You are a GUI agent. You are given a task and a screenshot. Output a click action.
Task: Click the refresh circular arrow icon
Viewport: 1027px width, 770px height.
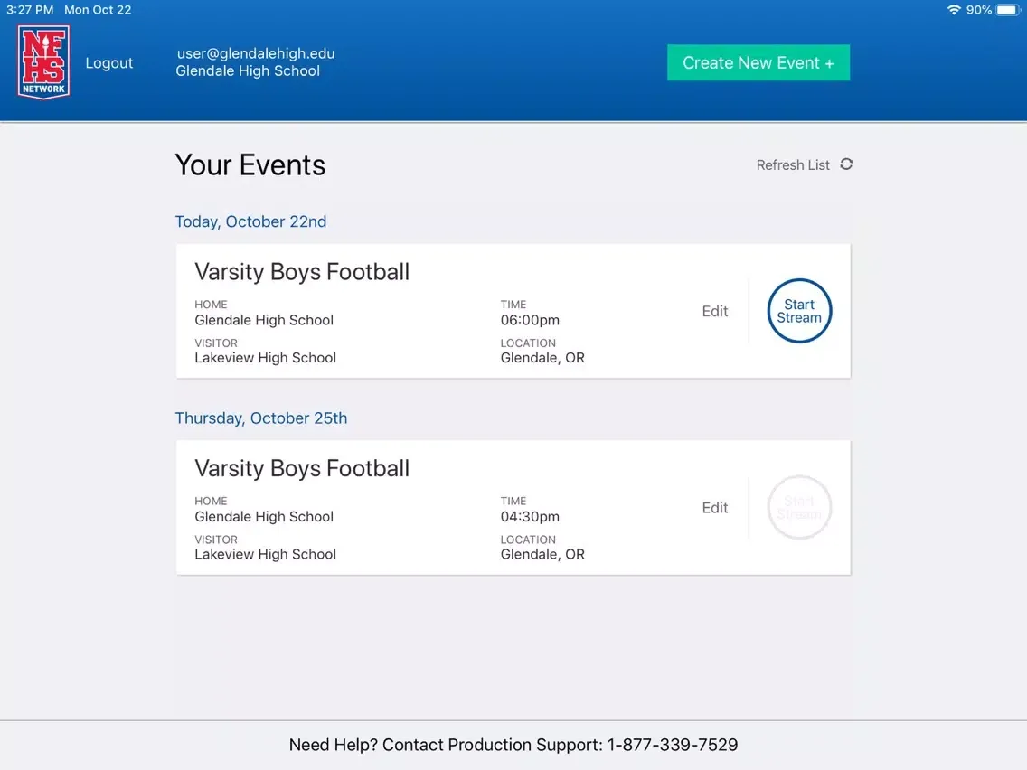coord(846,164)
